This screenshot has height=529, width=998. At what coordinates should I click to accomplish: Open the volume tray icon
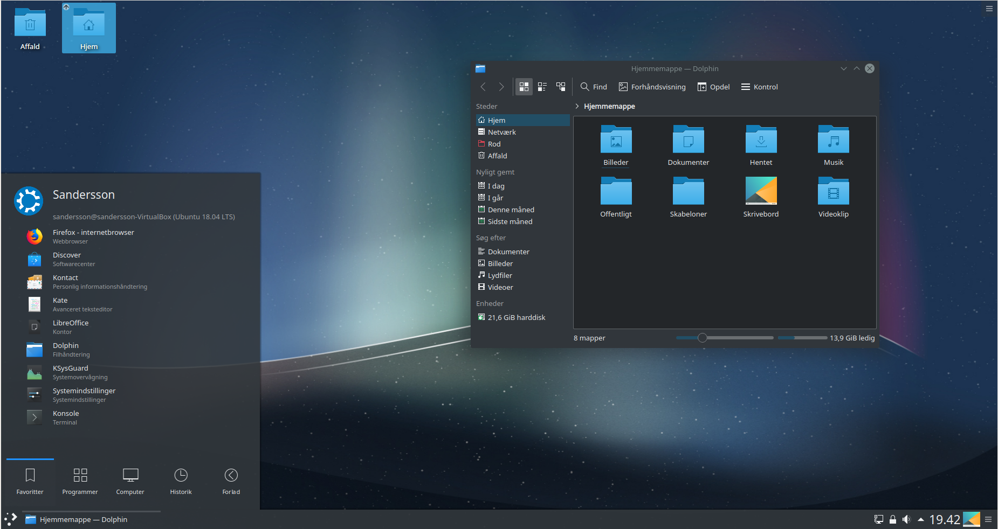click(x=906, y=519)
